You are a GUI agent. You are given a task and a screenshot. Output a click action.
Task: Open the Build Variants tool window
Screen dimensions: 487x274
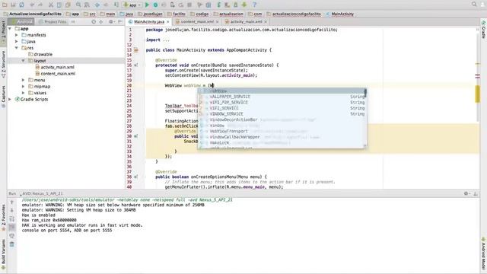pyautogui.click(x=3, y=254)
